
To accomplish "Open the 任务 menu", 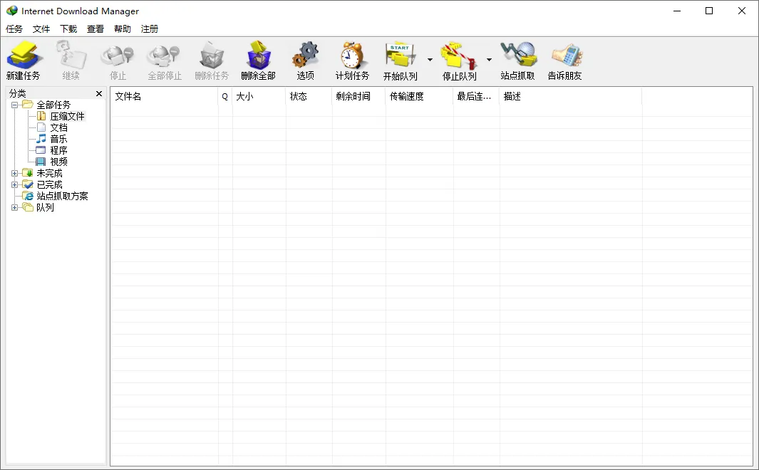I will 14,29.
